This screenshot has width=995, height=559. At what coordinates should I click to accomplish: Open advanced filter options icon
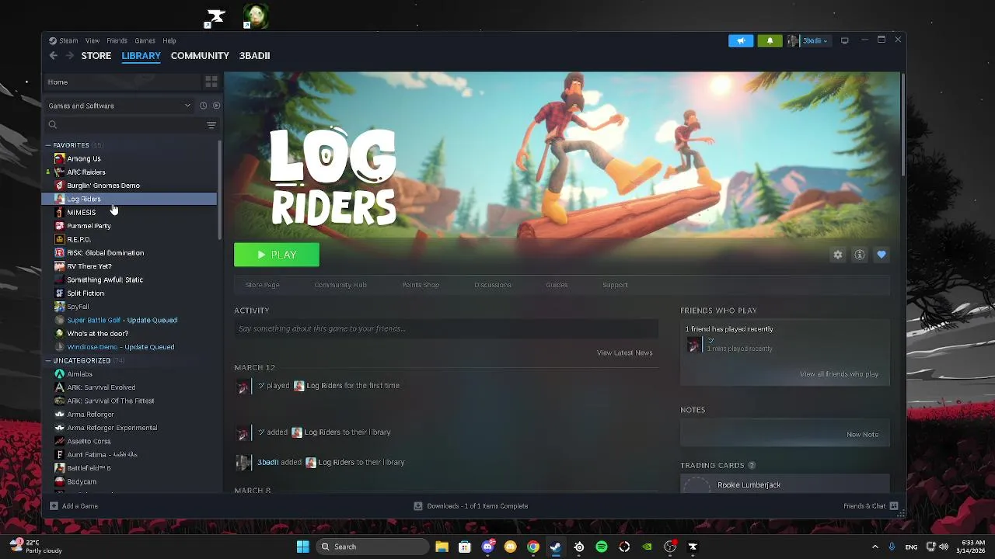(x=211, y=125)
